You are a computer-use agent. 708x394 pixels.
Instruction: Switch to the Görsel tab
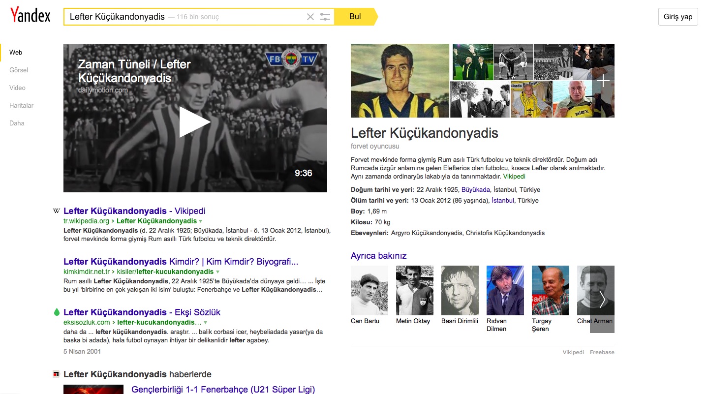click(19, 70)
